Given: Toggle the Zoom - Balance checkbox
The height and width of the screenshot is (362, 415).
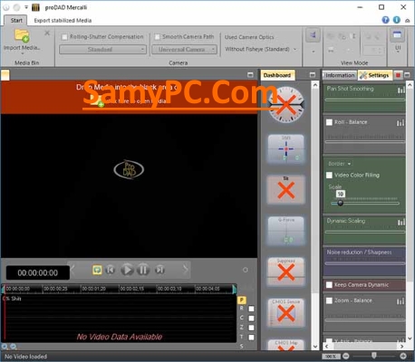Looking at the screenshot, I should pos(329,300).
